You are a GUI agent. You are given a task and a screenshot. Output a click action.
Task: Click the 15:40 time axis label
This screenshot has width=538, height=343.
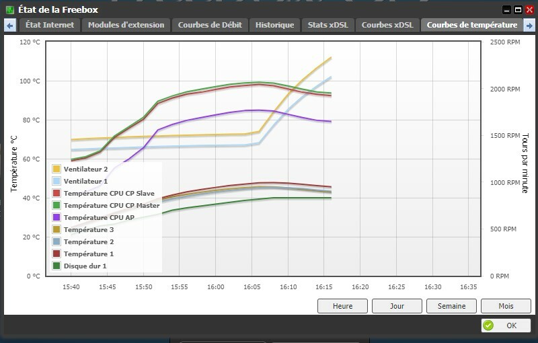pos(71,287)
